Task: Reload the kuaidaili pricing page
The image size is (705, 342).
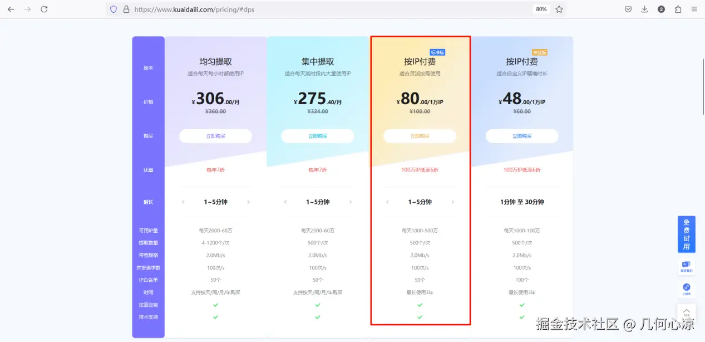Action: (x=45, y=9)
